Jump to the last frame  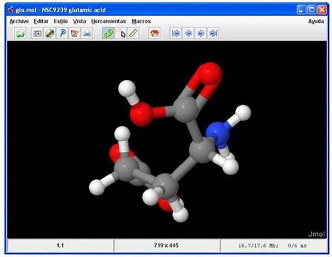pyautogui.click(x=212, y=34)
